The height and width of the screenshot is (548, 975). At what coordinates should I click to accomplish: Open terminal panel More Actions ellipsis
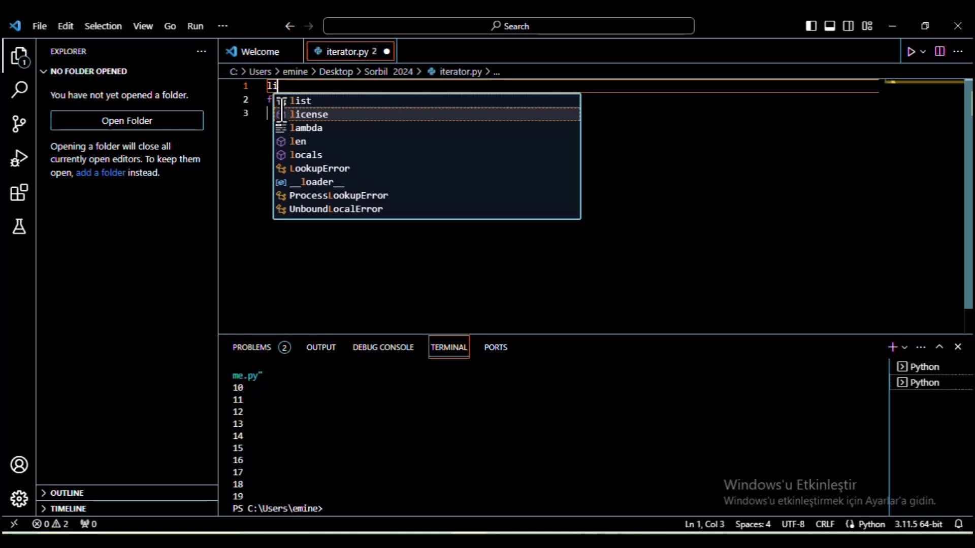(921, 347)
